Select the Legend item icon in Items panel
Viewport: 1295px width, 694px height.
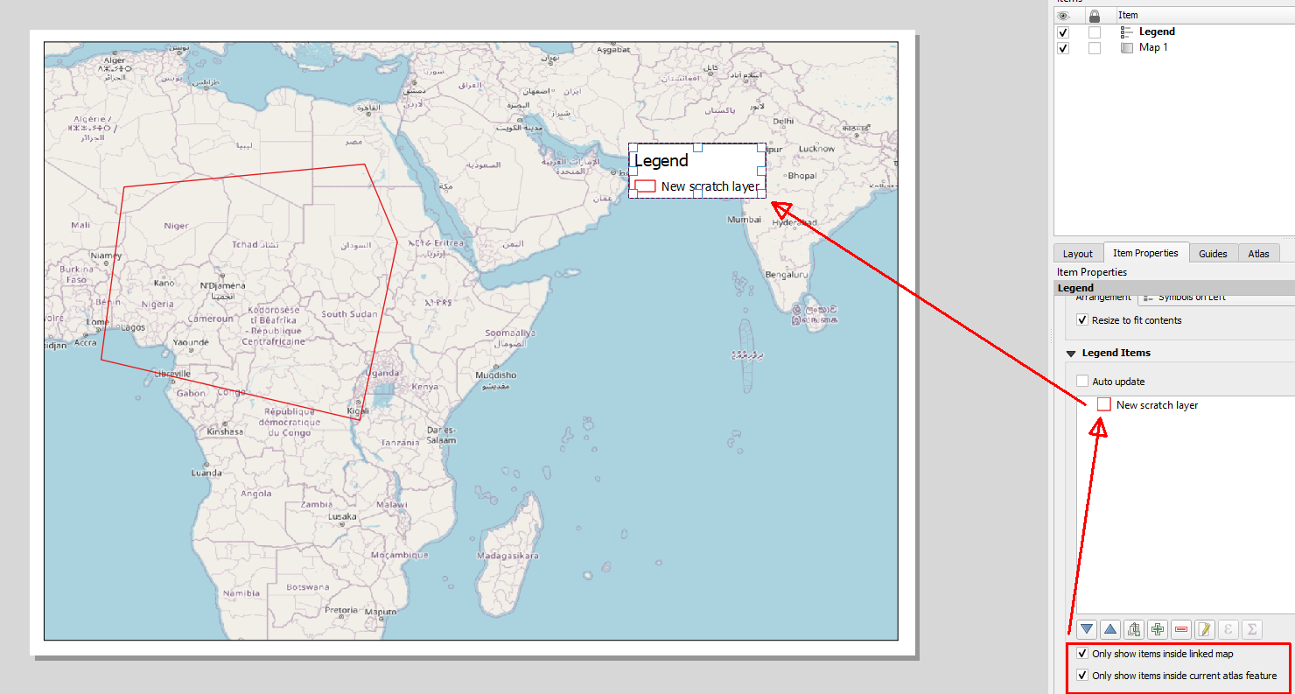click(x=1128, y=32)
